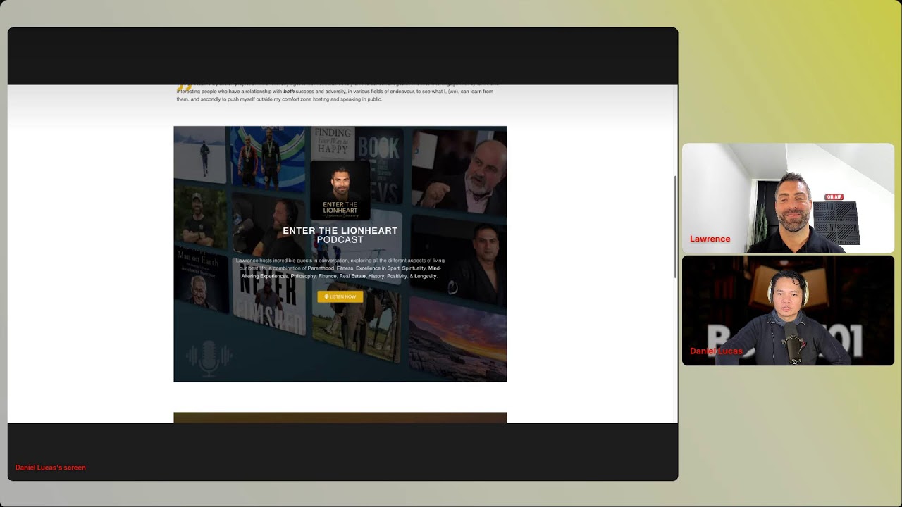
Task: Click the microphone watermark icon in banner
Action: (209, 358)
